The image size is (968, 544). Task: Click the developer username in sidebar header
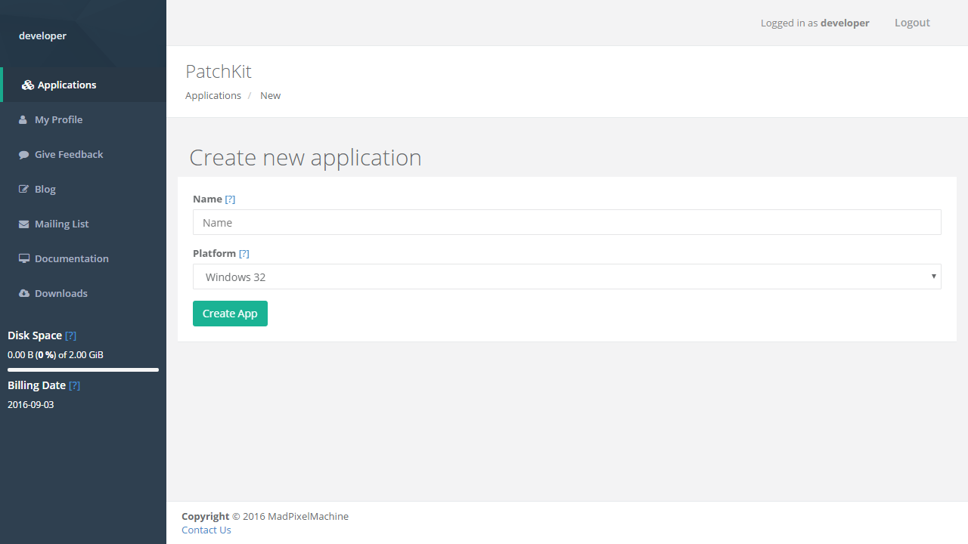[42, 36]
